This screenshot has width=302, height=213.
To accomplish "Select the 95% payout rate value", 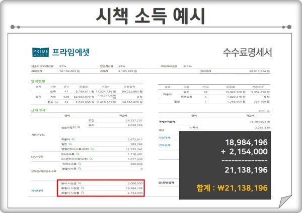I will [x=122, y=66].
